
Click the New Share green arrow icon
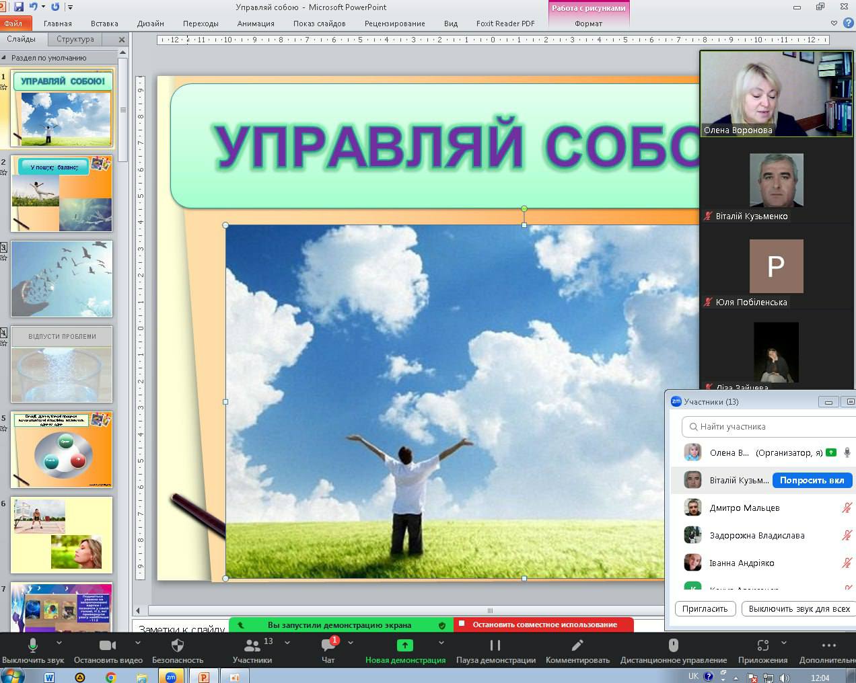pyautogui.click(x=404, y=645)
